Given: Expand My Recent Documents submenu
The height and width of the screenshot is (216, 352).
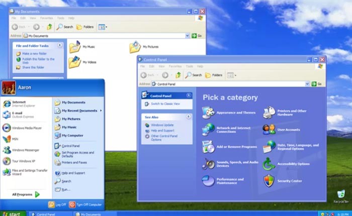Looking at the screenshot, I should click(78, 111).
